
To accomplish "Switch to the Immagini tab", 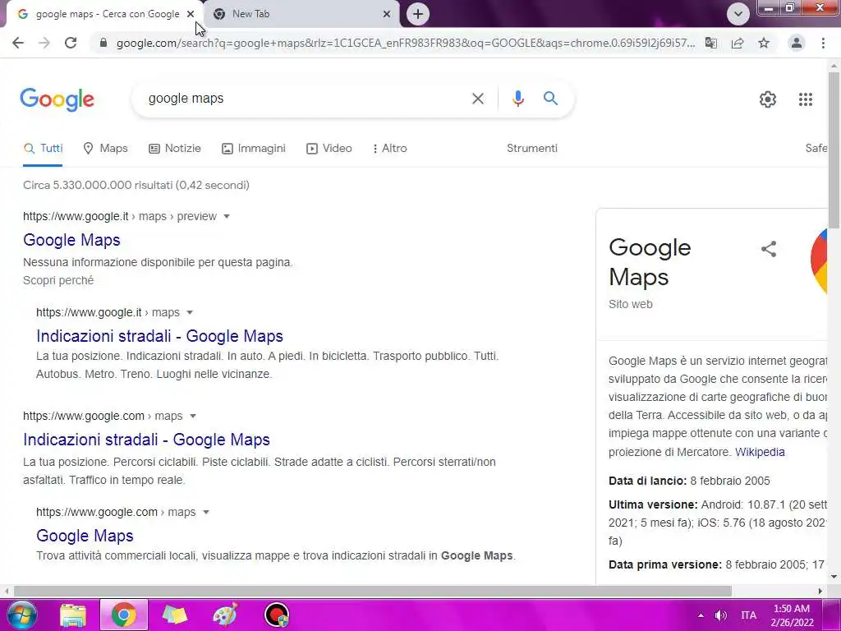I will (254, 149).
